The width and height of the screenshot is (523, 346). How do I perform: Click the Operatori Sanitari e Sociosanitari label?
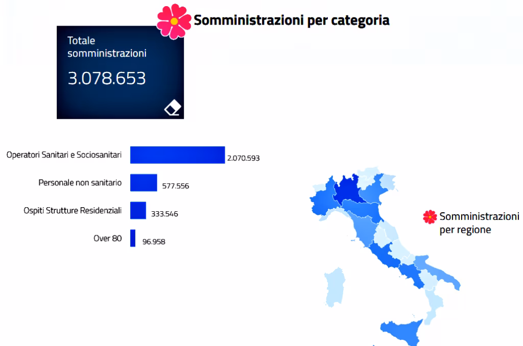pos(64,155)
